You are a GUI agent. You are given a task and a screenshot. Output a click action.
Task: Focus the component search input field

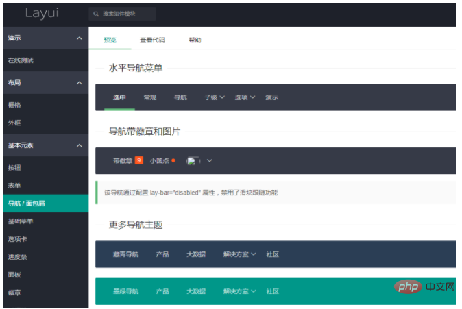[122, 14]
